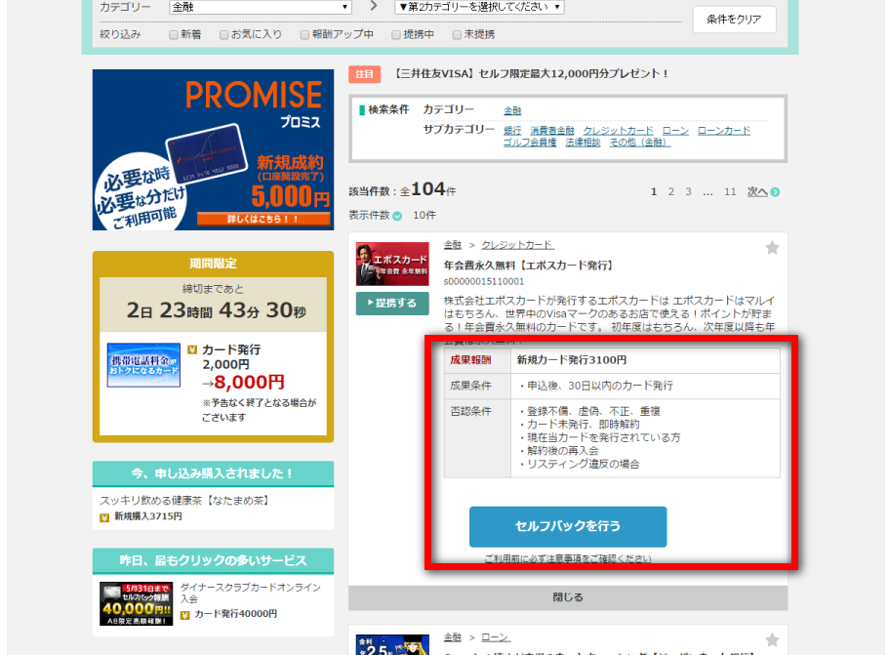
Task: Click the 条件をクリア button
Action: (734, 20)
